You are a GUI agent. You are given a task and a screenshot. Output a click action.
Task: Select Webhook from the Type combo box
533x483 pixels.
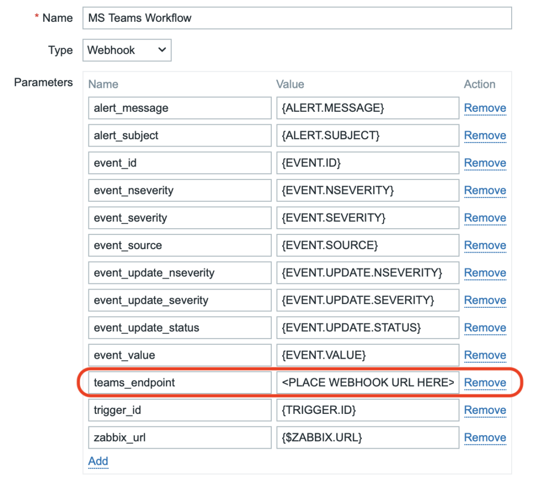click(x=126, y=50)
